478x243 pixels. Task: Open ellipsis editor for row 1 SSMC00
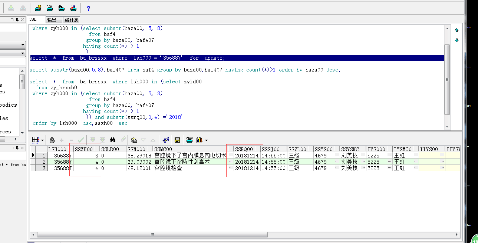[x=231, y=156]
